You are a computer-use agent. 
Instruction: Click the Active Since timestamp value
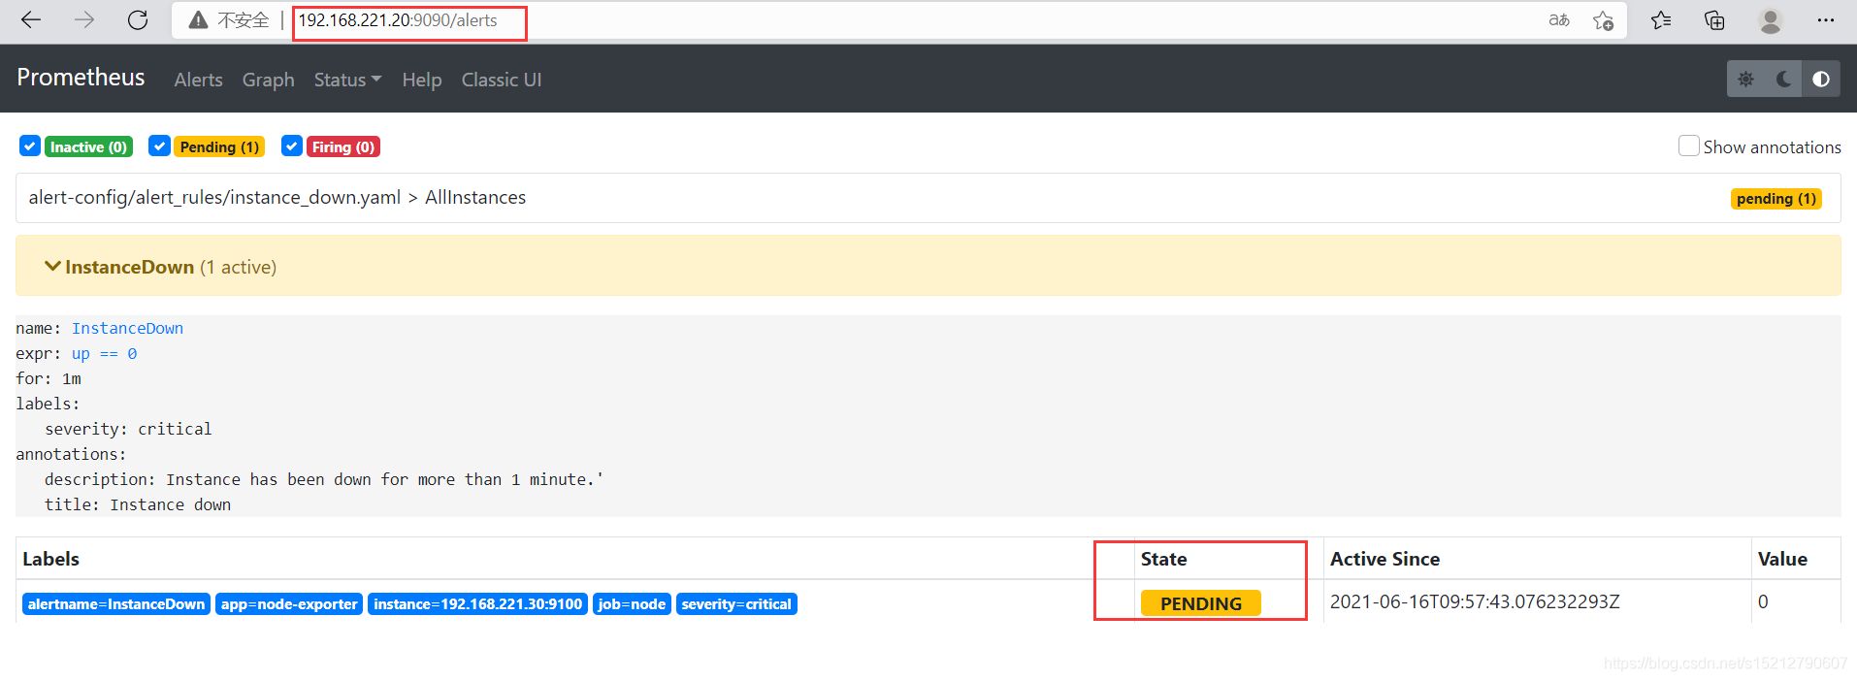coord(1475,601)
